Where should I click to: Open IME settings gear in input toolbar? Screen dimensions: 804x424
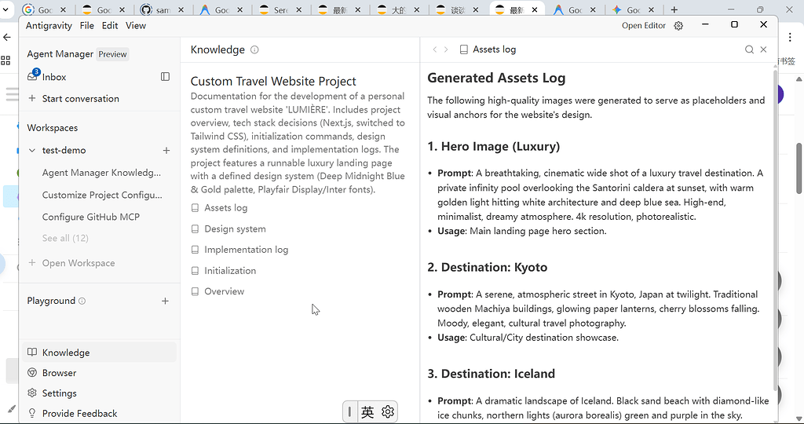pyautogui.click(x=388, y=411)
